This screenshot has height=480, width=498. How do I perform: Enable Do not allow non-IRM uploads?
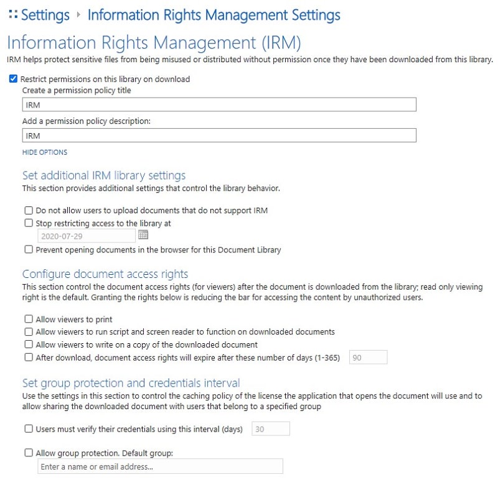click(x=29, y=211)
